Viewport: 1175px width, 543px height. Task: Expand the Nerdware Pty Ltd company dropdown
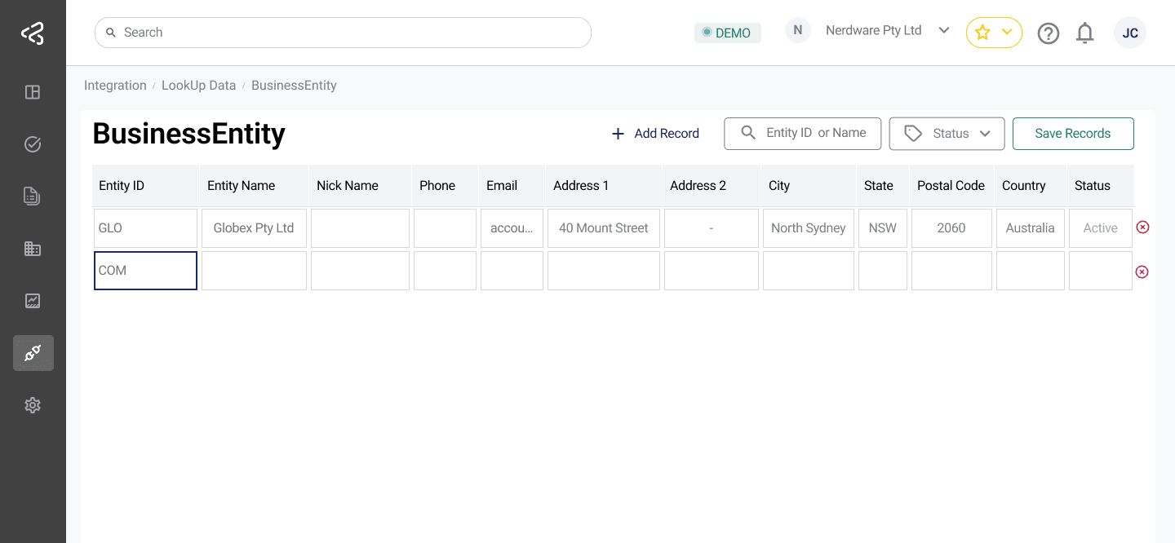tap(944, 30)
